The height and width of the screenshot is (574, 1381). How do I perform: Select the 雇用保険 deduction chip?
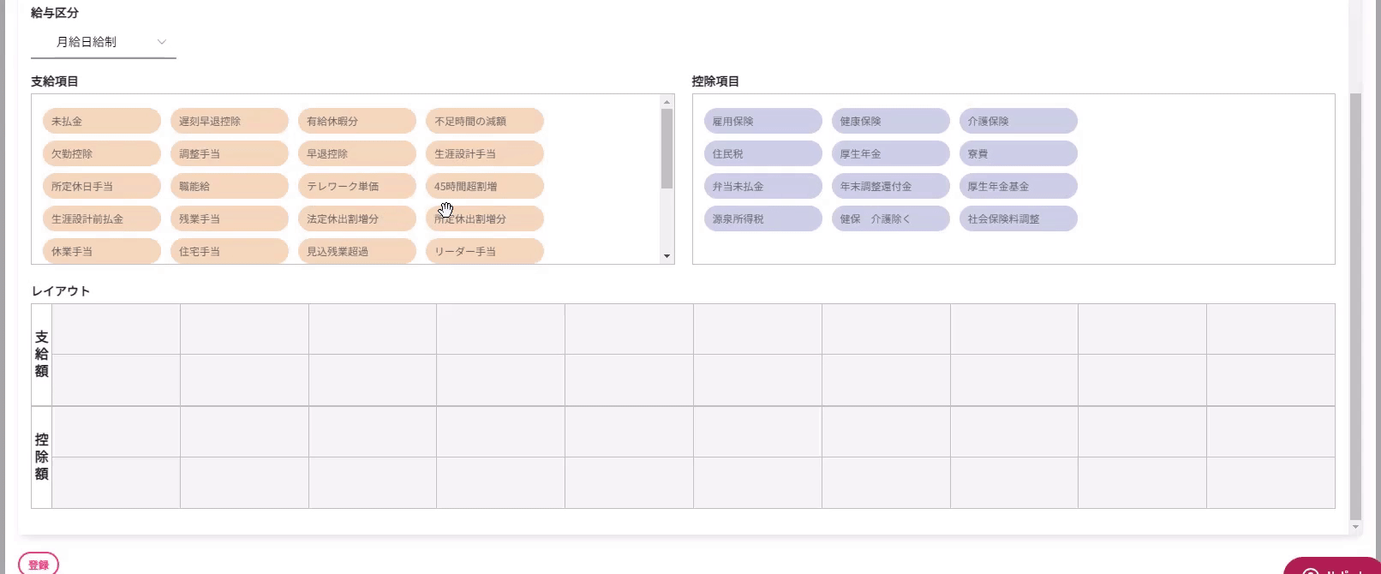tap(762, 122)
